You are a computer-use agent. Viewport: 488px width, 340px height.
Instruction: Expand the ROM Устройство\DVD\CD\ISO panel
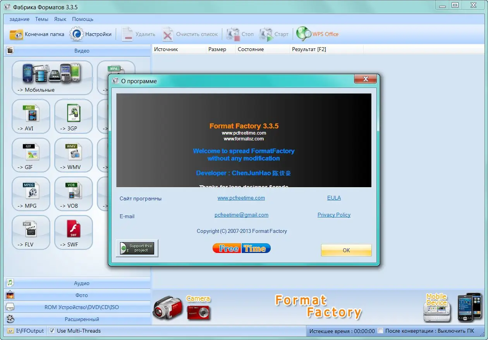[77, 307]
